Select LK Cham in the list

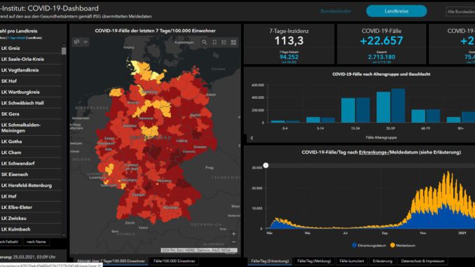coord(31,153)
